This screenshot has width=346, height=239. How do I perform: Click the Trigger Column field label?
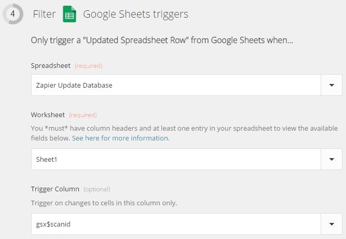coord(55,189)
